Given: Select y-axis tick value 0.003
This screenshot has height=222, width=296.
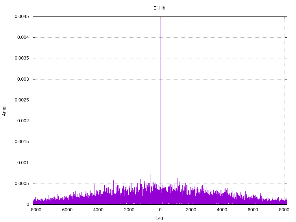Looking at the screenshot, I should (x=23, y=79).
